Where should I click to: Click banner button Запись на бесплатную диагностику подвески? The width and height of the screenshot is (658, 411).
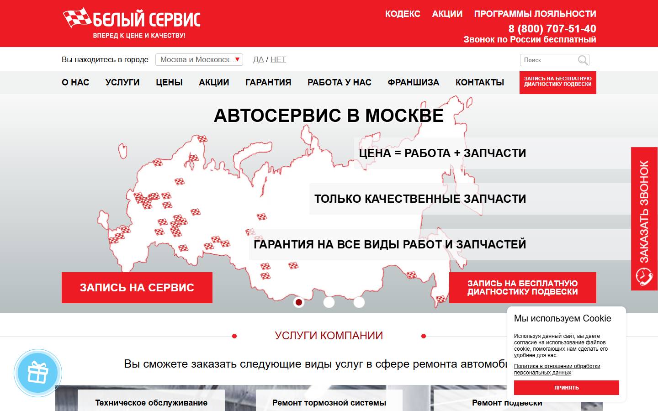(x=523, y=288)
